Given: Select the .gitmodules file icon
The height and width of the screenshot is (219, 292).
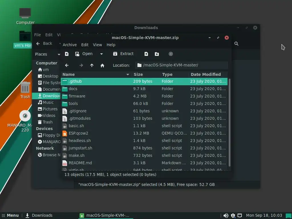Looking at the screenshot, I should [65, 119].
